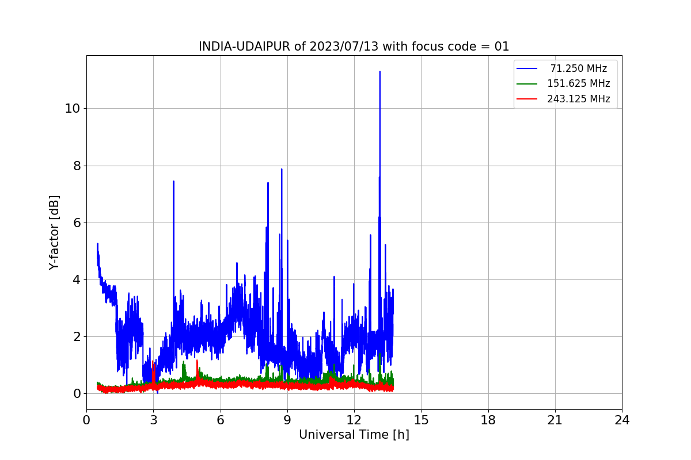Click the plot title INDIA-UDAIPUR of 2023/07/13
The width and height of the screenshot is (691, 460).
pyautogui.click(x=354, y=47)
